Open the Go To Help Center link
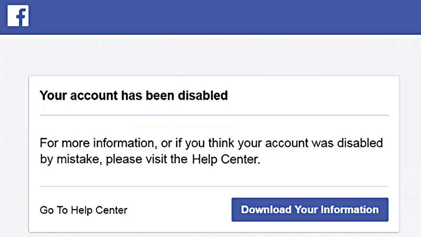Viewport: 421px width, 237px height. (x=83, y=210)
